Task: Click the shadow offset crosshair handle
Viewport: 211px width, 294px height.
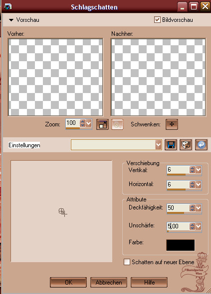Action: [62, 212]
